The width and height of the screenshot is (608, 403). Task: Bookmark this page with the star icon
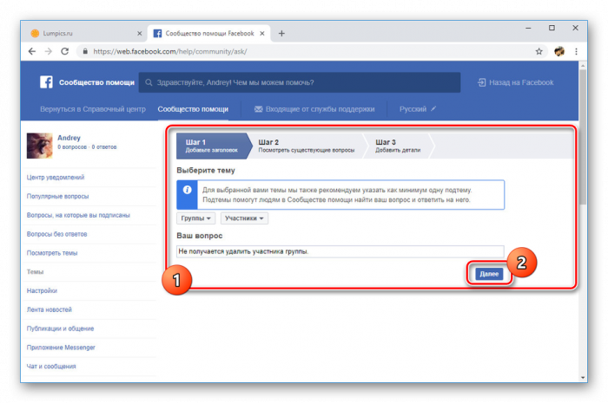539,52
